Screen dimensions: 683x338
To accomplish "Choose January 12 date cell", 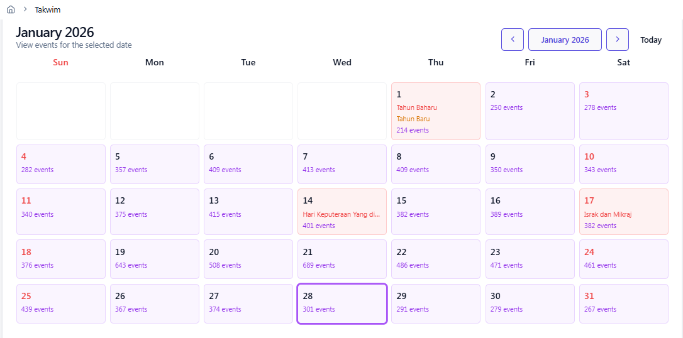I will [154, 212].
